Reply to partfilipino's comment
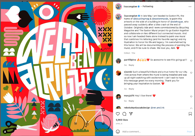 (131, 65)
